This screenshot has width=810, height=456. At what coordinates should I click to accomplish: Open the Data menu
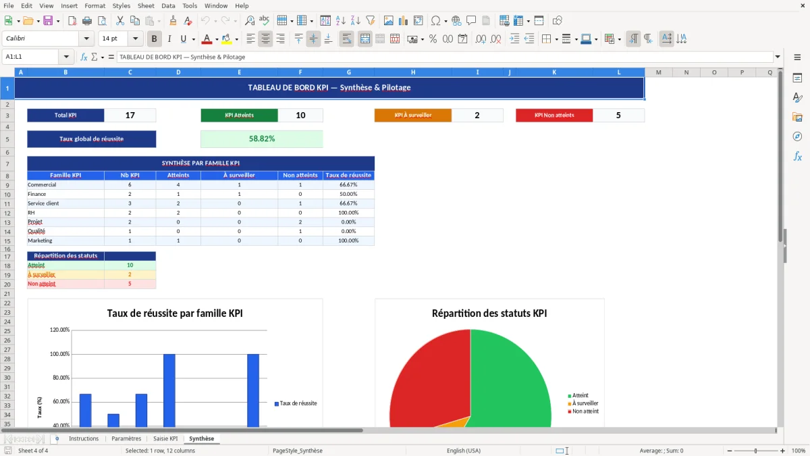(168, 5)
